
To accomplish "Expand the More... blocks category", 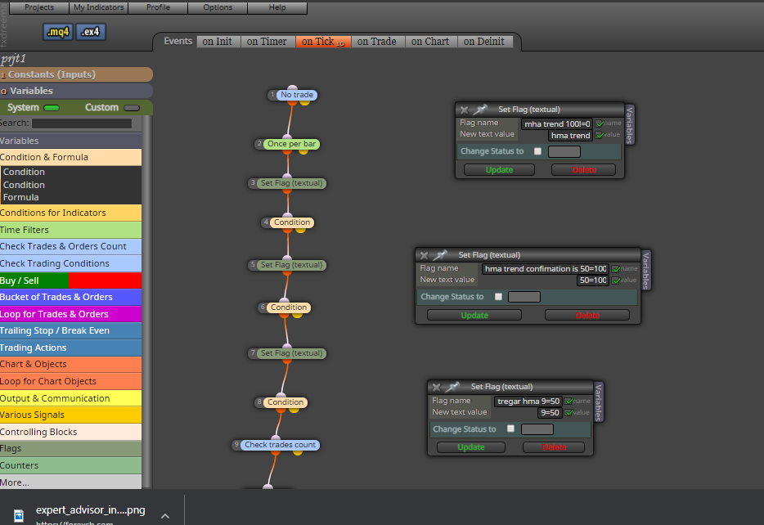I will [70, 482].
